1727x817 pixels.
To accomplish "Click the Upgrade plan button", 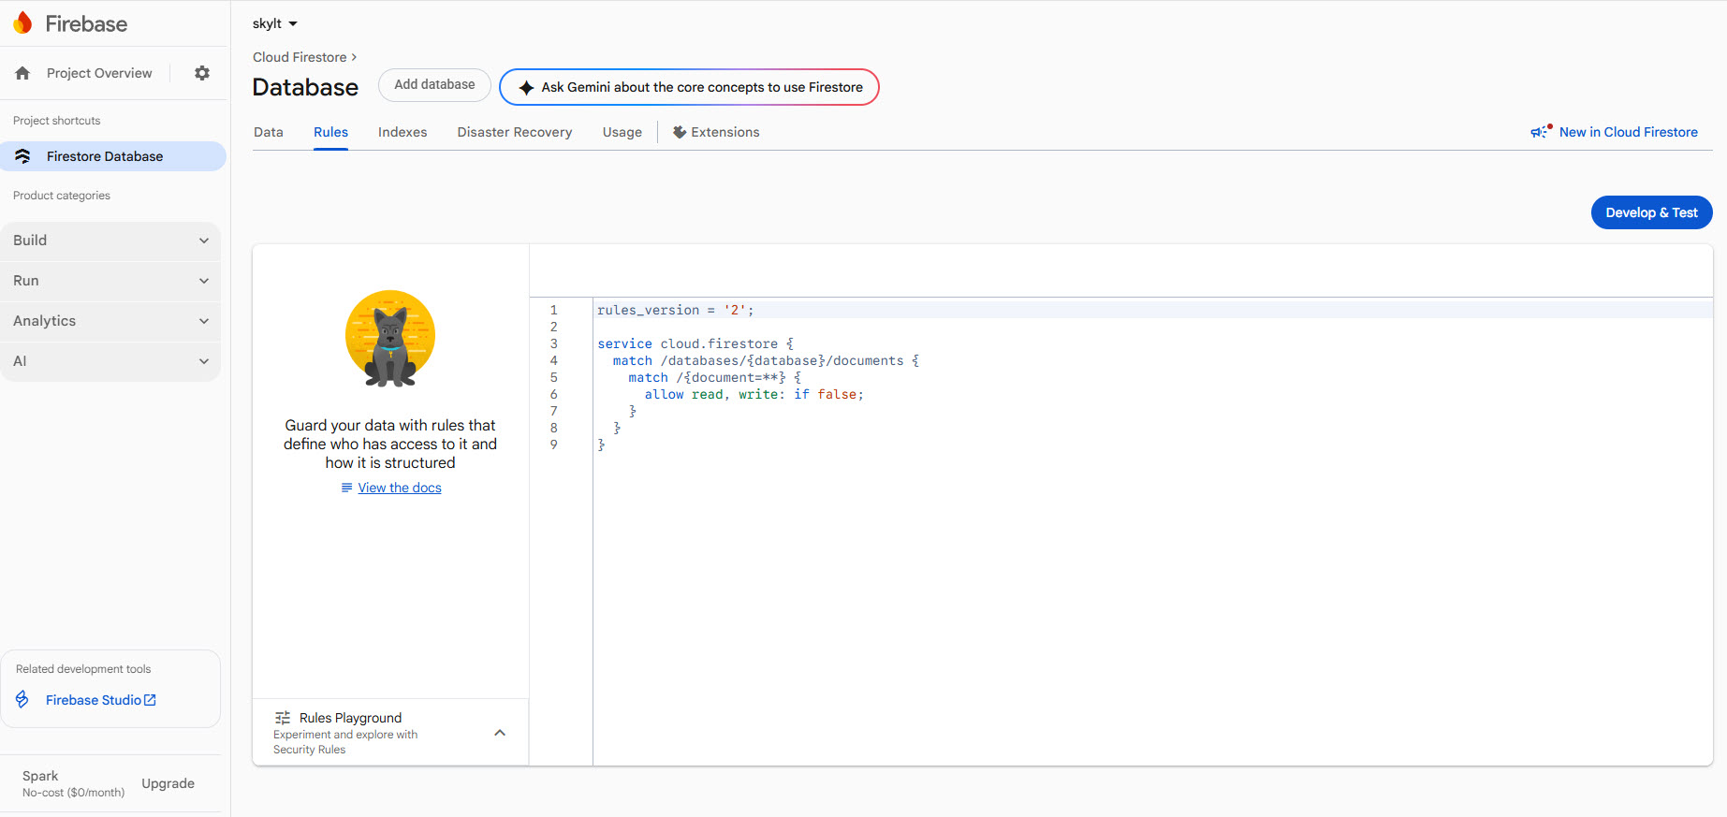I will click(x=168, y=783).
